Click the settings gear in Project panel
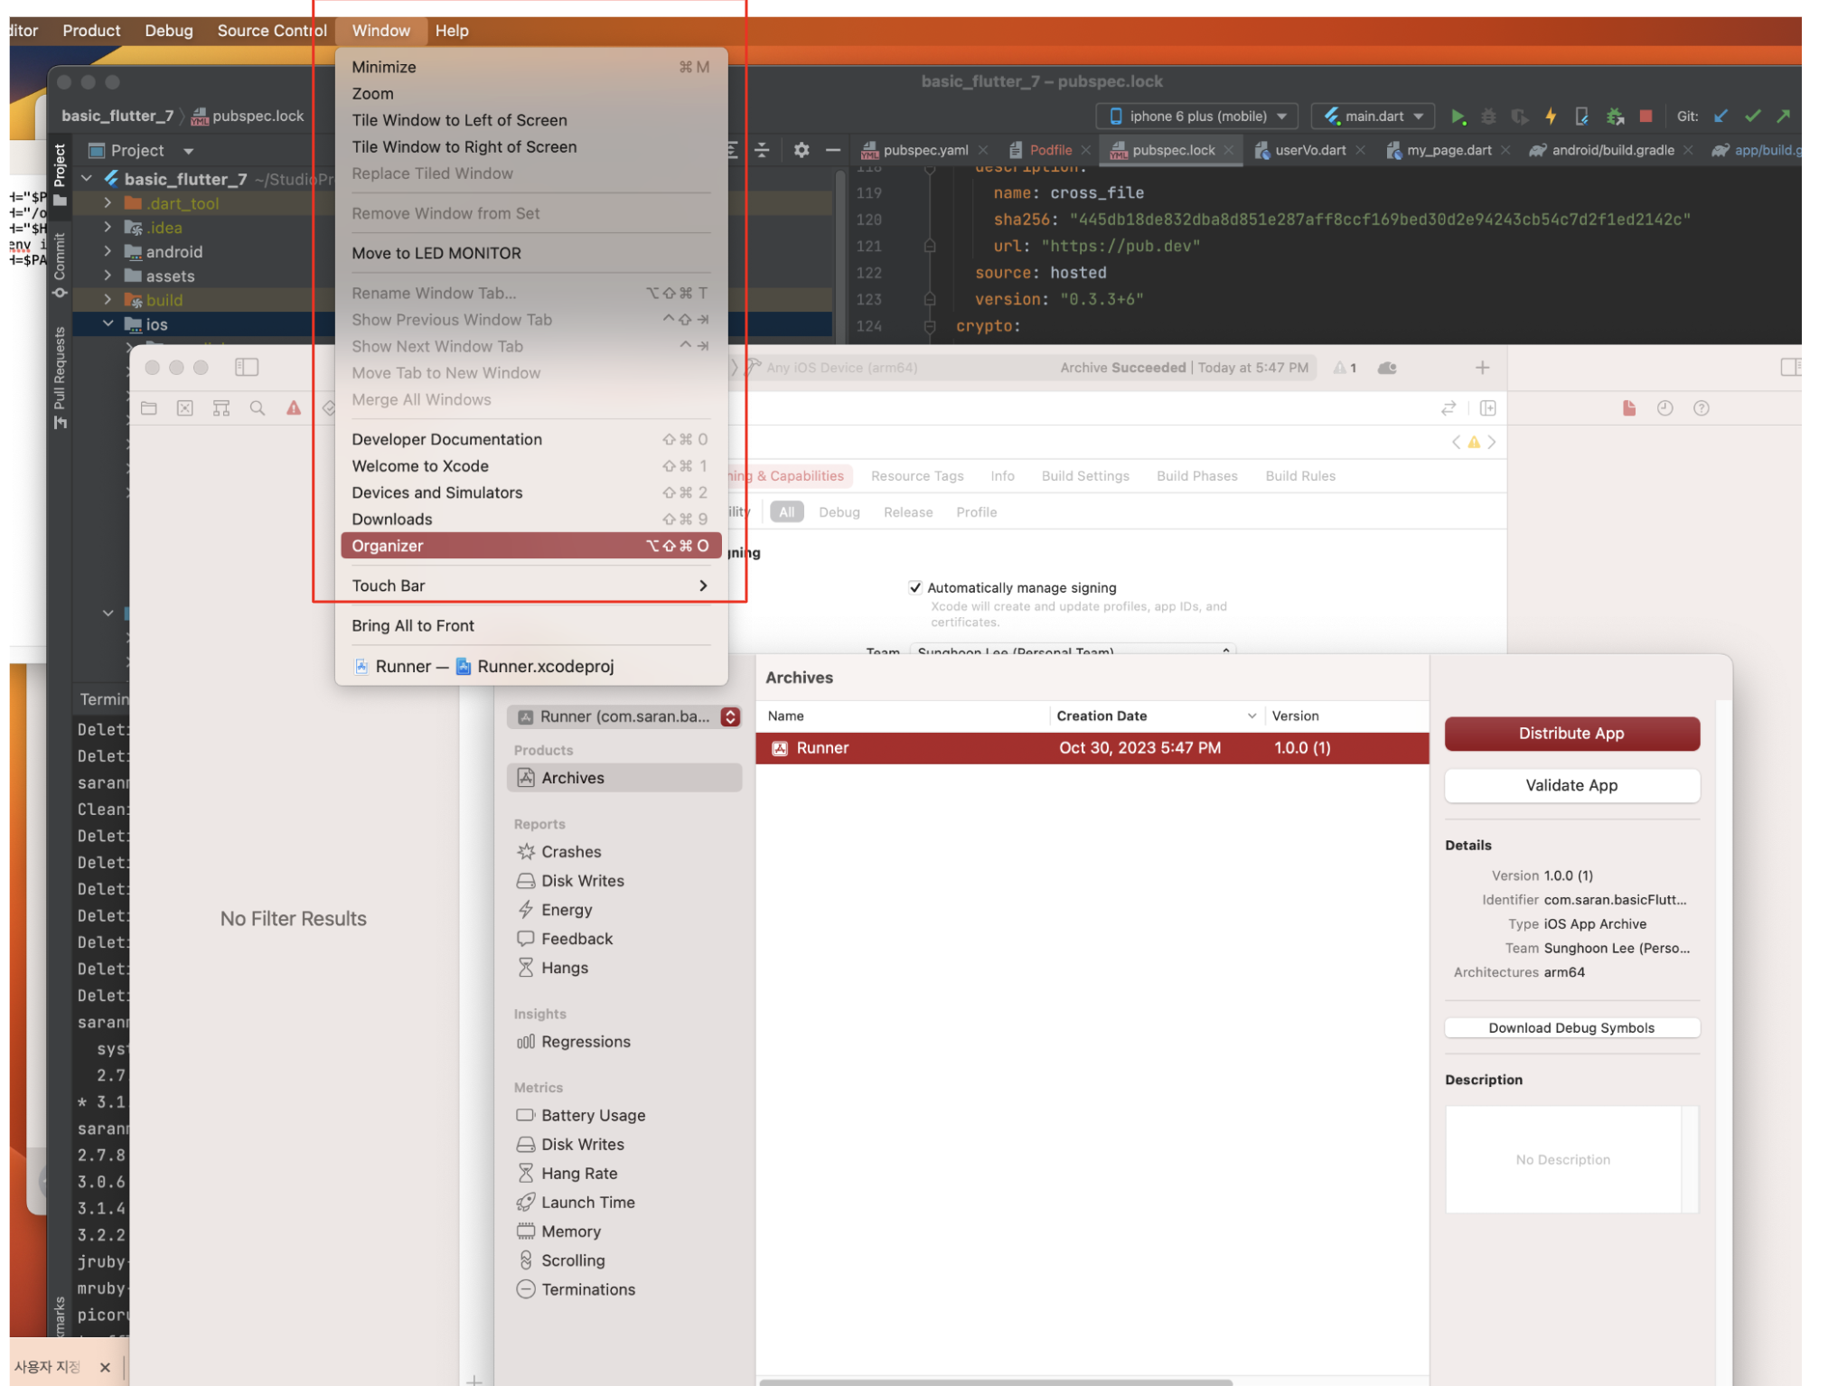This screenshot has width=1847, height=1386. [x=801, y=150]
